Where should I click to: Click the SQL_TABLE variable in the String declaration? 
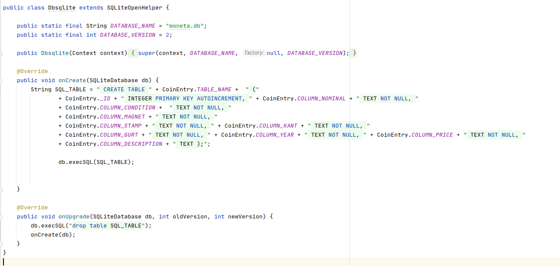pyautogui.click(x=71, y=90)
